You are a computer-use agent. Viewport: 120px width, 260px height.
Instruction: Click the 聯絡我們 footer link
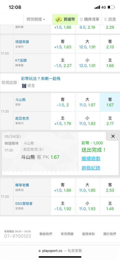coord(46,234)
